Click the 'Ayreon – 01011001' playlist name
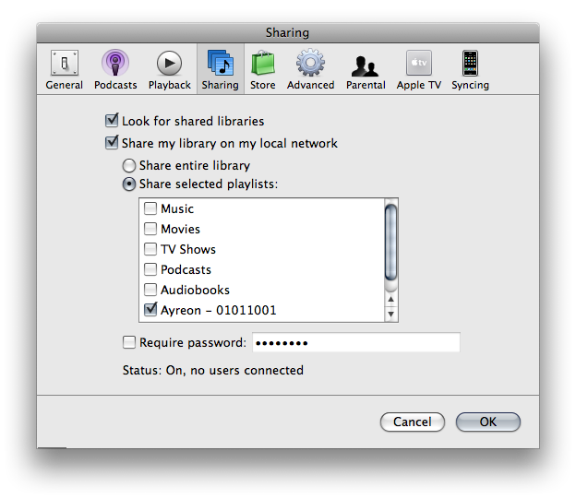The height and width of the screenshot is (499, 576). (218, 310)
